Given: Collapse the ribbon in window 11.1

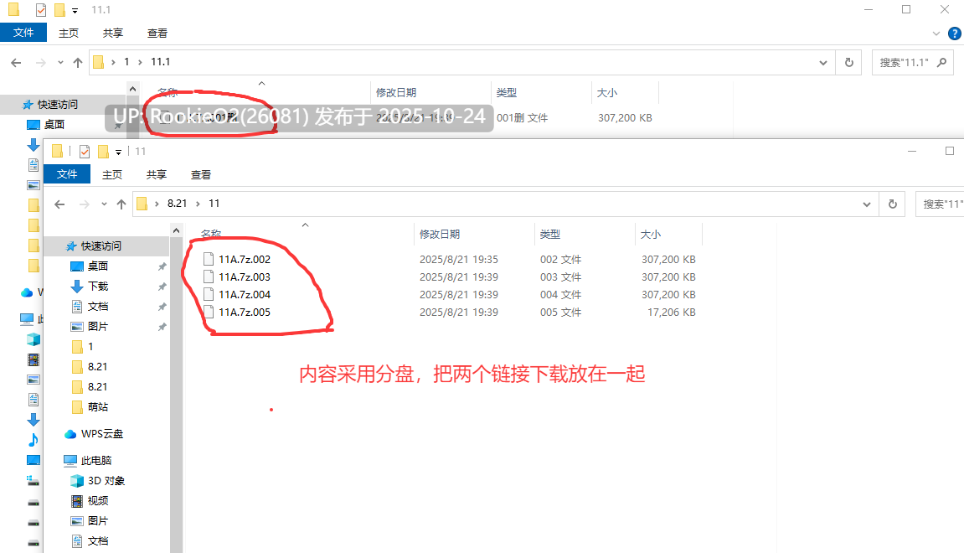Looking at the screenshot, I should pyautogui.click(x=936, y=34).
